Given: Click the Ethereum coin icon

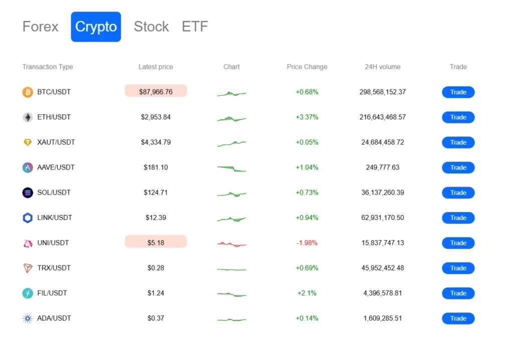Looking at the screenshot, I should point(28,117).
